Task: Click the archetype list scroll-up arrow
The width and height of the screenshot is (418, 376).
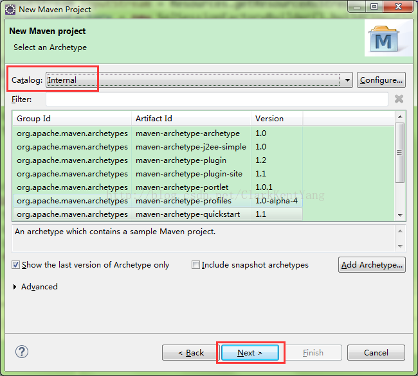Action: pyautogui.click(x=400, y=117)
